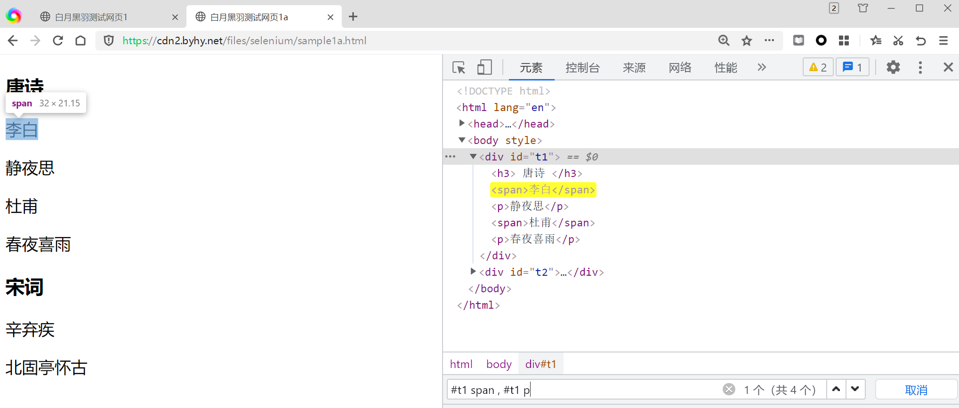Click the reader extension icon in the toolbar
The width and height of the screenshot is (959, 408).
tap(798, 40)
